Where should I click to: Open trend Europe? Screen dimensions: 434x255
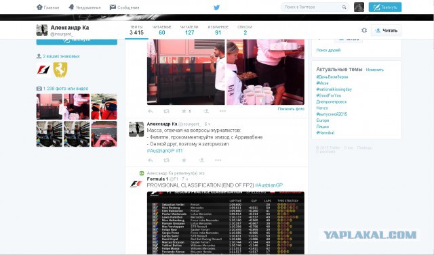coord(323,120)
